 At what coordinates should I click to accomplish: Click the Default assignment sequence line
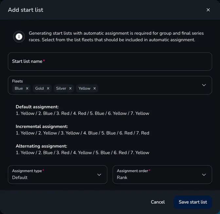[82, 113]
